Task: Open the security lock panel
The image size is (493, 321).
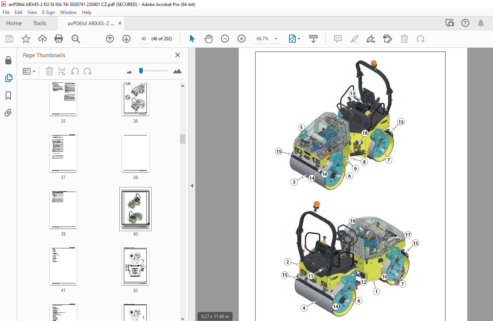Action: (x=8, y=61)
